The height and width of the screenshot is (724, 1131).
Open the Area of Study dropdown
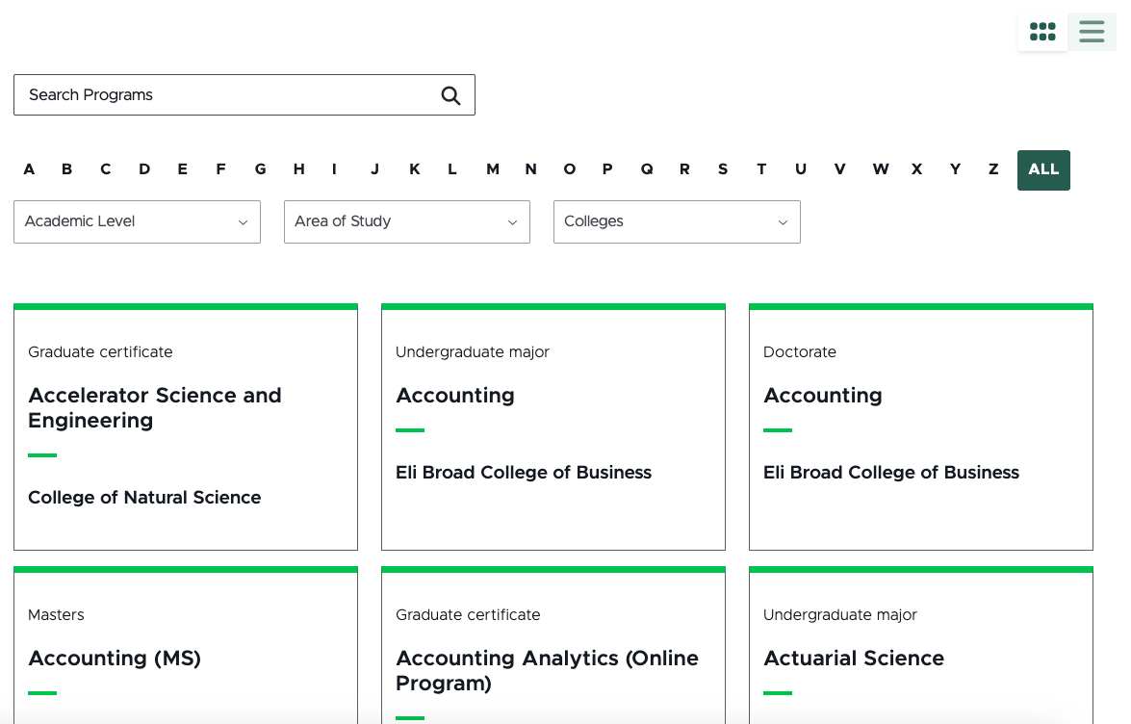point(406,221)
